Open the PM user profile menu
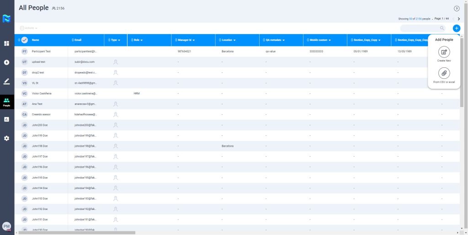The image size is (468, 235). click(7, 226)
